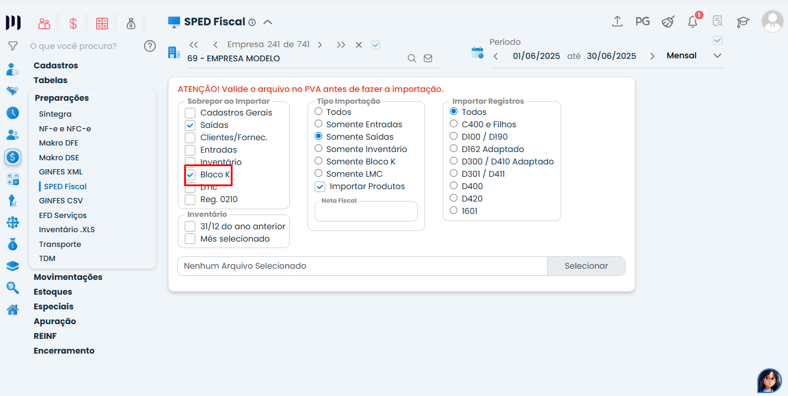Open the calculator module icon in top bar
The image size is (788, 396).
102,24
